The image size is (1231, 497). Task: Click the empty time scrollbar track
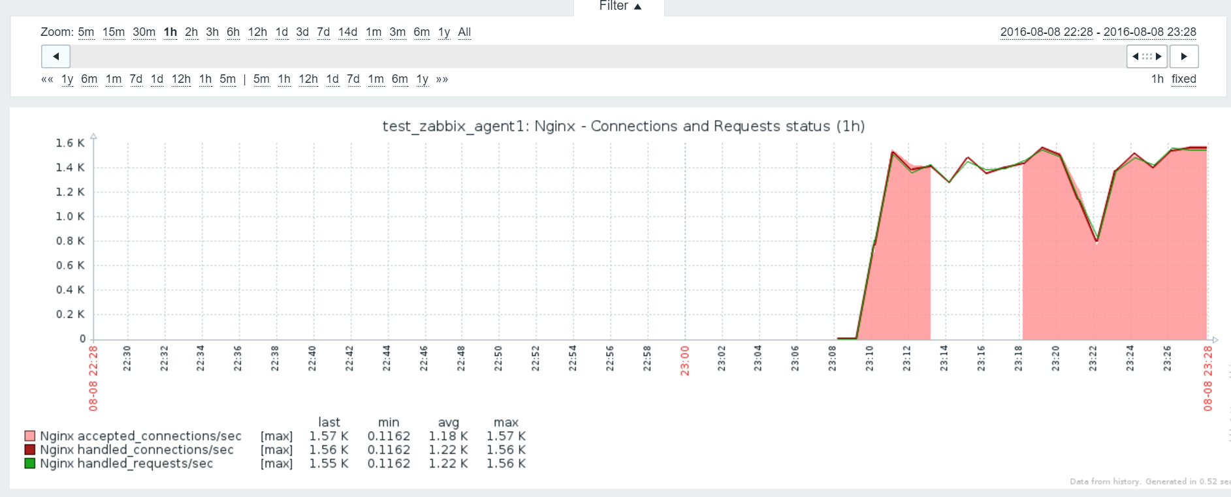(588, 57)
